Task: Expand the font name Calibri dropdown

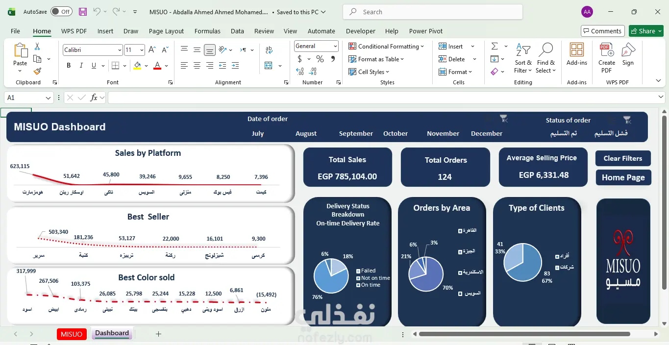Action: point(119,50)
